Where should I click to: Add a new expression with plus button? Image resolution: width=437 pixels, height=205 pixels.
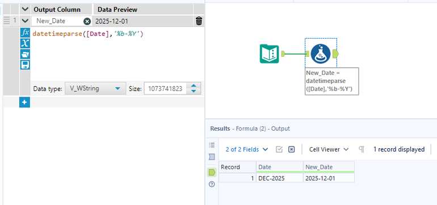pyautogui.click(x=24, y=102)
